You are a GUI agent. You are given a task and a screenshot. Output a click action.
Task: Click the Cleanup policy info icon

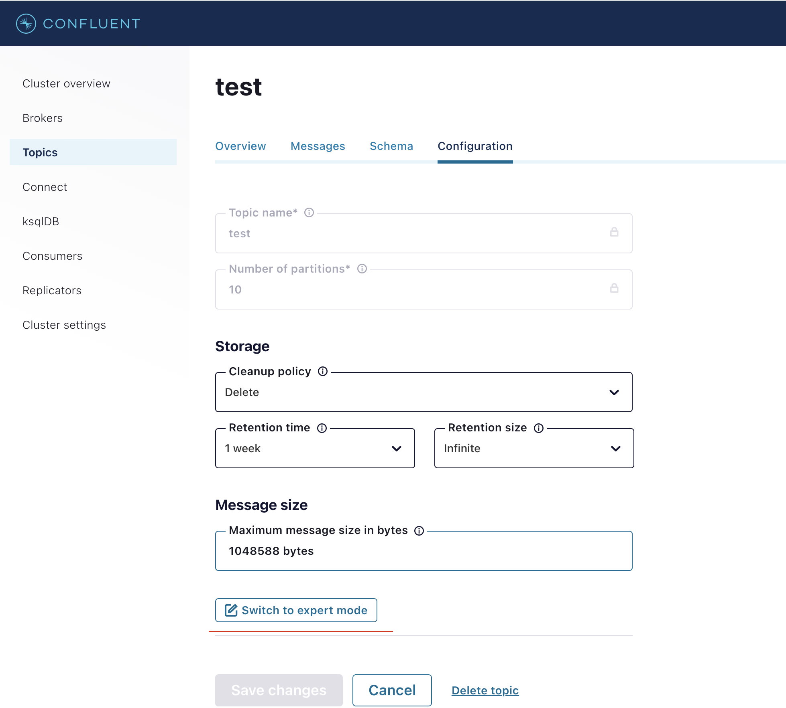pyautogui.click(x=323, y=371)
